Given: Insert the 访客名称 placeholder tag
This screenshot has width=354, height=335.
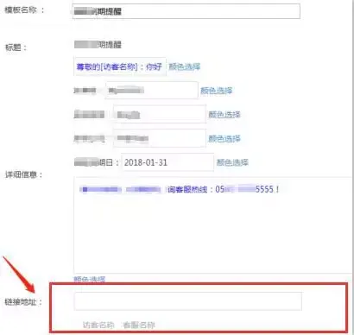Looking at the screenshot, I should coord(98,326).
